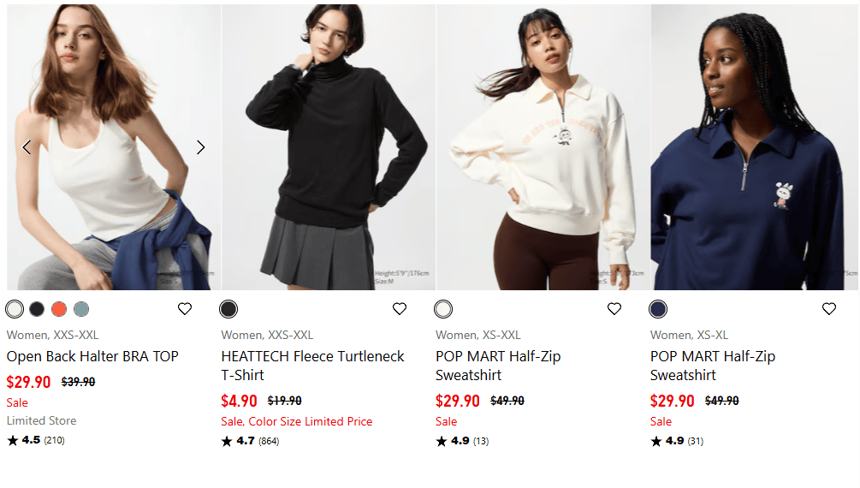Select black color for Open Back Halter top
This screenshot has width=860, height=488.
coord(37,309)
